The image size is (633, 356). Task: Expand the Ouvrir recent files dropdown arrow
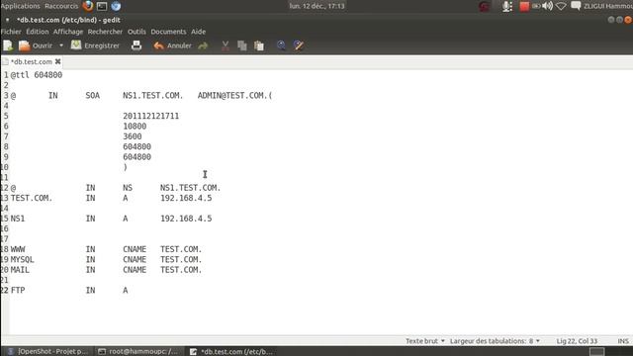coord(61,45)
